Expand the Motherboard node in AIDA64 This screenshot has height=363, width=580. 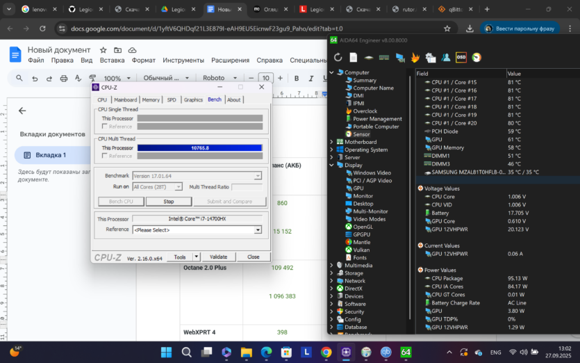(332, 142)
